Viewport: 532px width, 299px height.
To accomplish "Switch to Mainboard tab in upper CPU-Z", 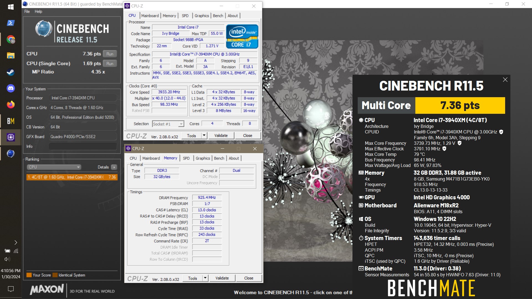I will click(150, 16).
